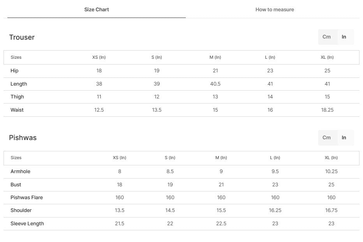Viewport: 363px width, 242px height.
Task: Click the XL (In) header in Trouser table
Action: click(327, 57)
